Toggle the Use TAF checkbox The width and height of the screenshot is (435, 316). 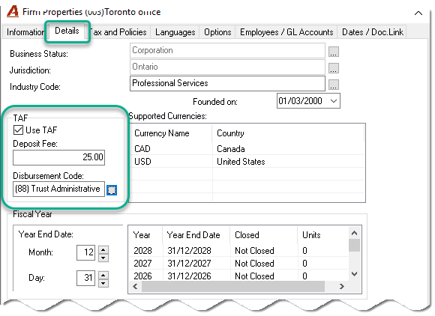pyautogui.click(x=18, y=130)
